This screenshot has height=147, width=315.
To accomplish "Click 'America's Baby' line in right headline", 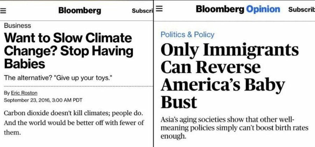I will [x=223, y=84].
